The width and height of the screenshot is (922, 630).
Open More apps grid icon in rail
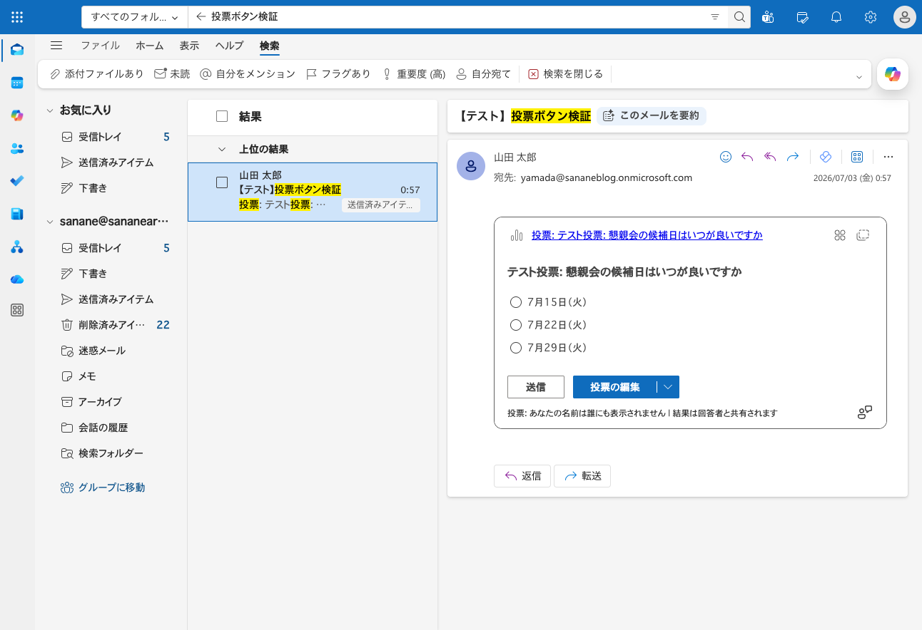click(x=17, y=310)
